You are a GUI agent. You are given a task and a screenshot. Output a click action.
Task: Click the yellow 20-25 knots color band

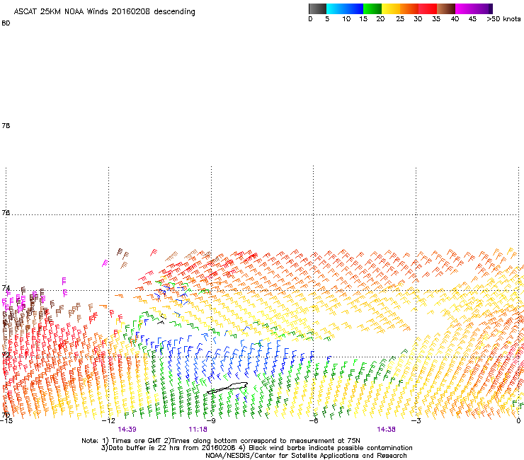point(391,8)
